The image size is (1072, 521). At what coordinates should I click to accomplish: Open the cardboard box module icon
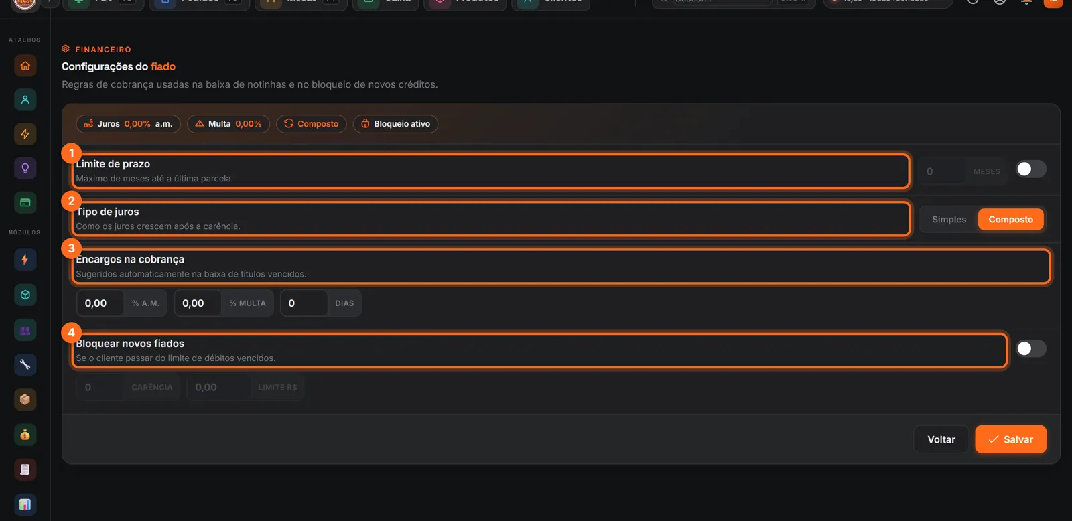pyautogui.click(x=25, y=400)
